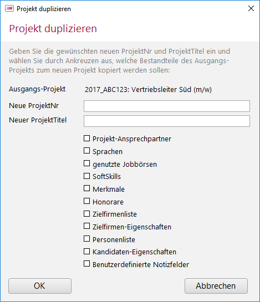Tick the Zielfirmen-Eigenschaften checkbox
The width and height of the screenshot is (260, 302).
[86, 226]
